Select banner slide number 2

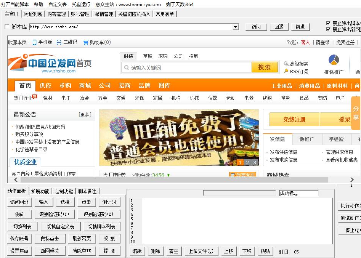(x=247, y=162)
